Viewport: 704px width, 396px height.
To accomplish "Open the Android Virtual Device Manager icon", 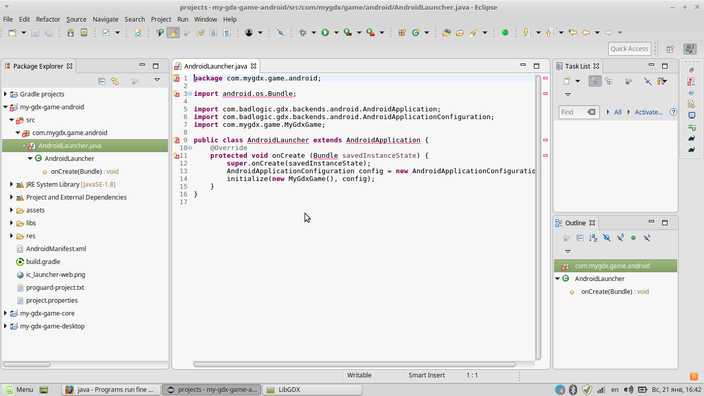I will (83, 32).
